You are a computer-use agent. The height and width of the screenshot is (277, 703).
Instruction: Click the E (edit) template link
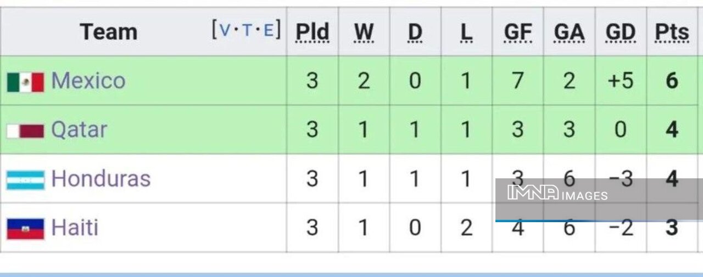(x=268, y=30)
